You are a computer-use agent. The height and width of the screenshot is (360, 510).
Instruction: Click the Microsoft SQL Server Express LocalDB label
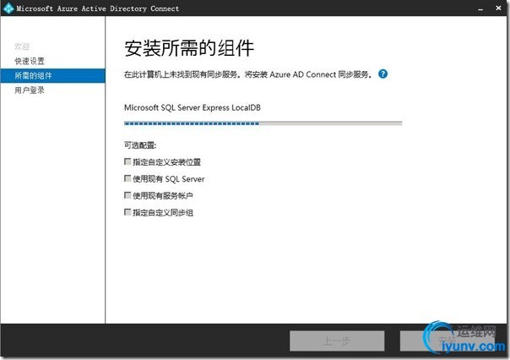(193, 107)
